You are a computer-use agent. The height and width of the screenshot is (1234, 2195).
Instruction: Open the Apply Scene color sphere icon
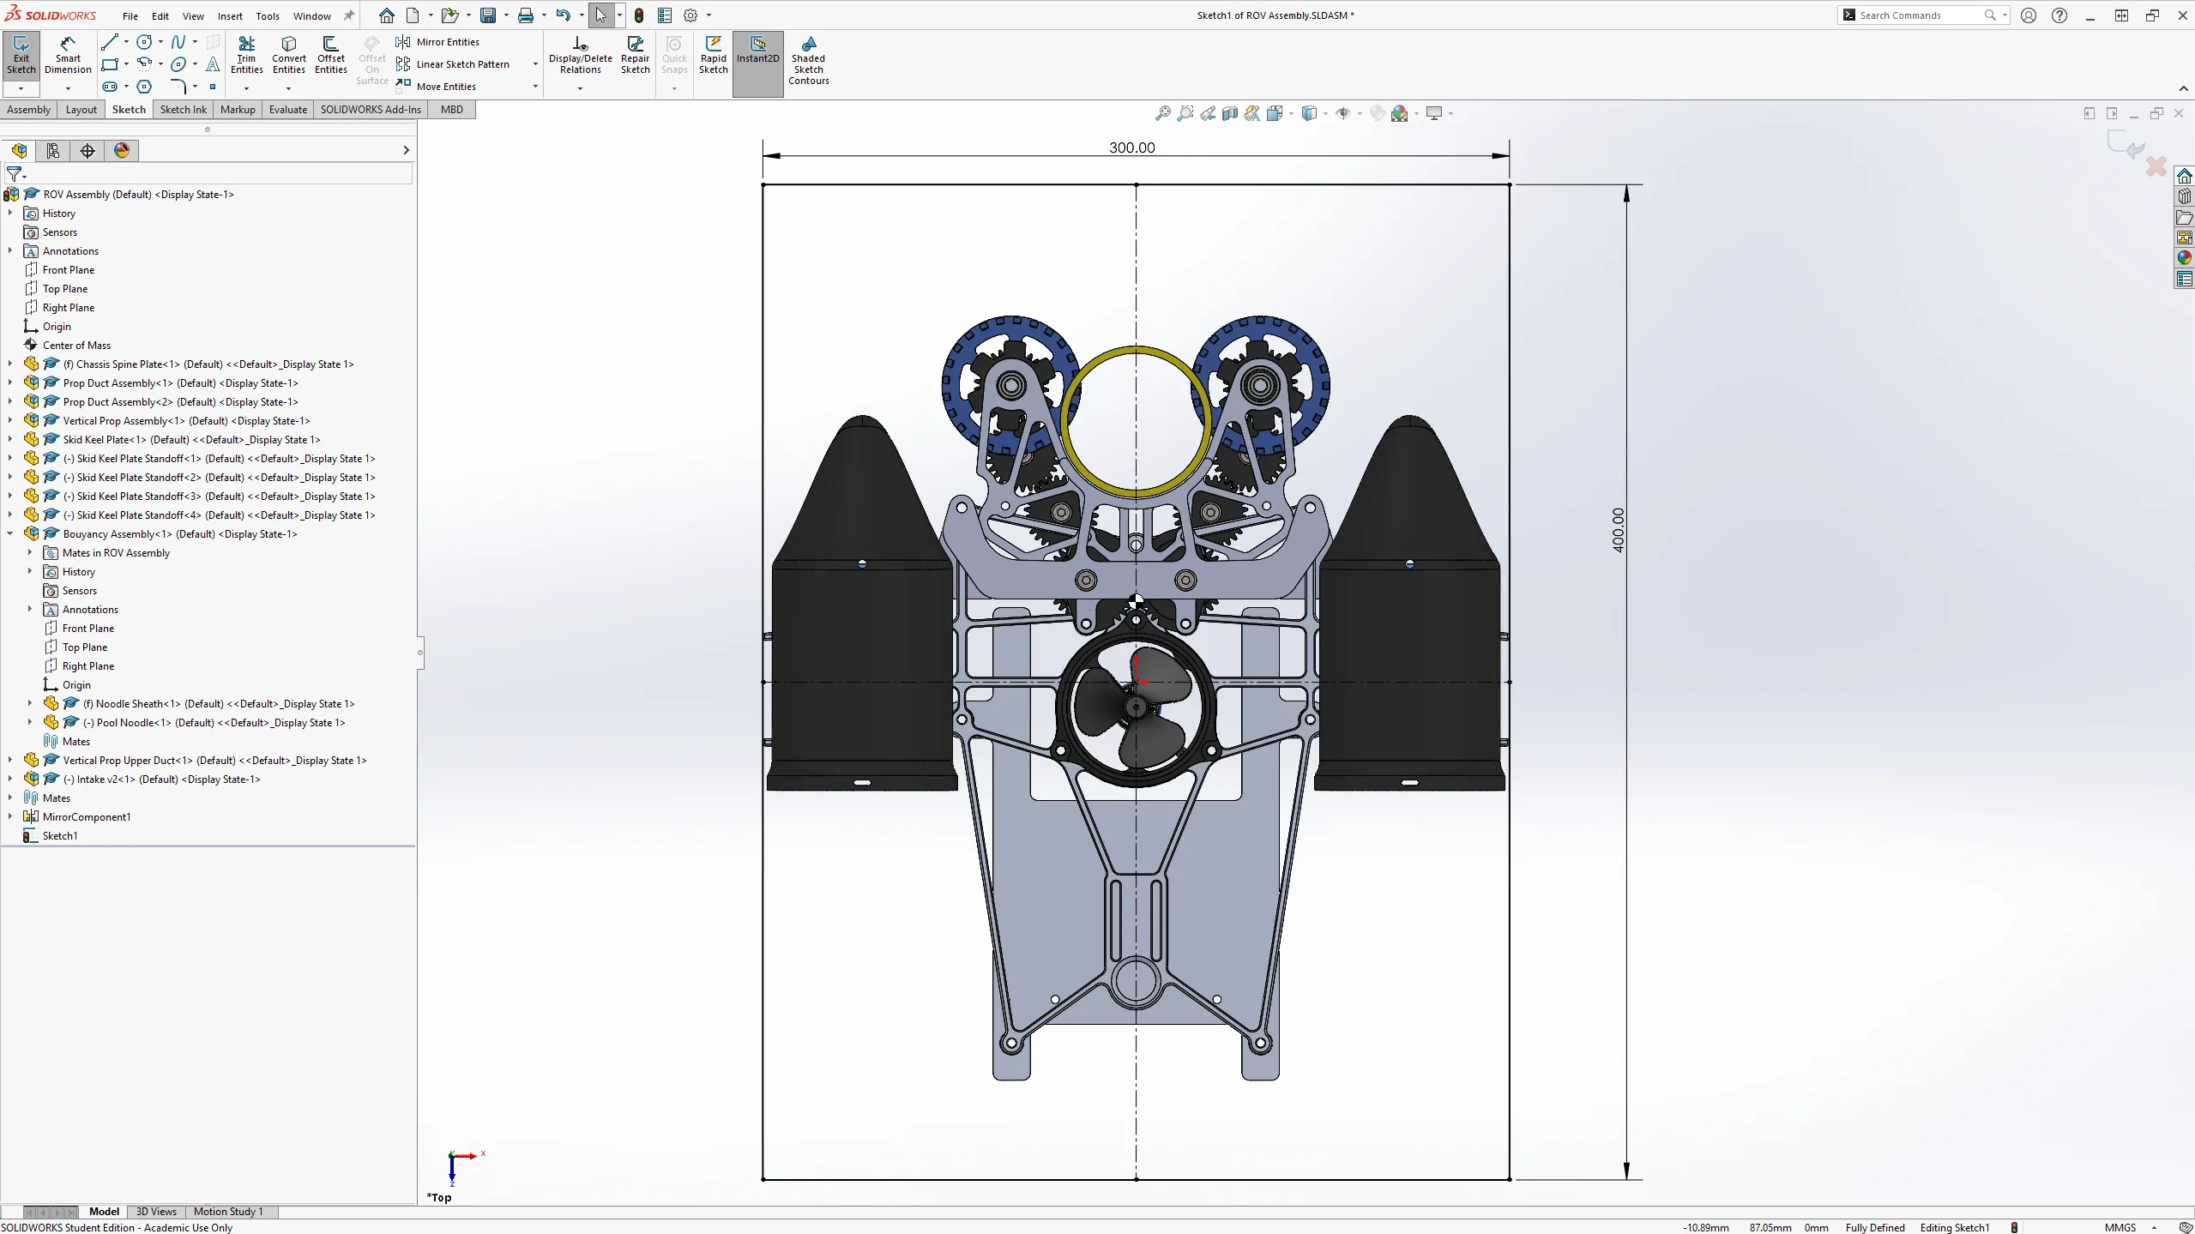1399,113
